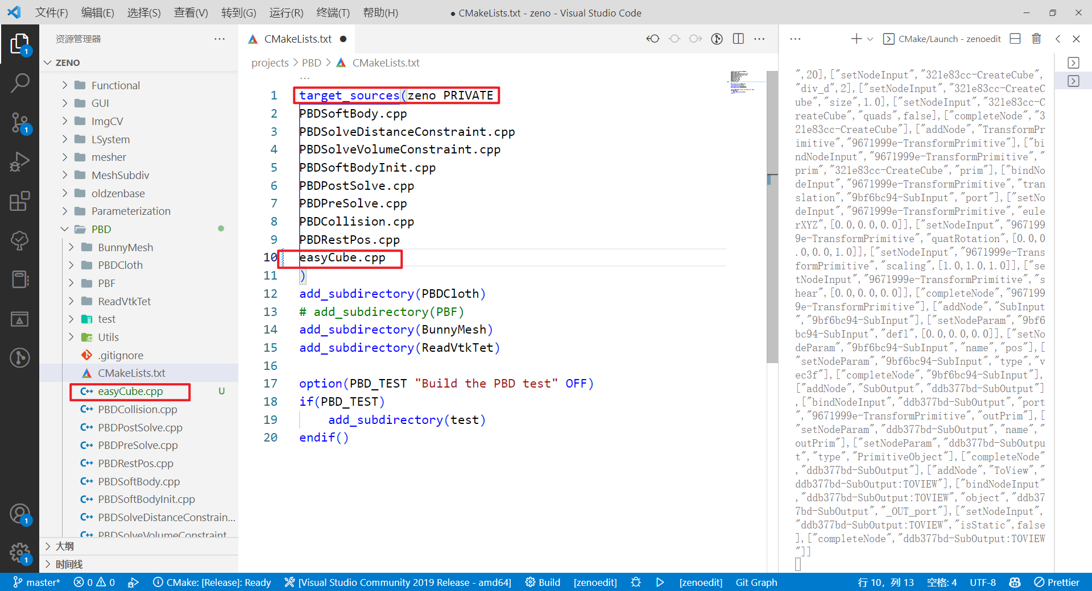Image resolution: width=1092 pixels, height=591 pixels.
Task: Open the Extensions view
Action: [20, 201]
